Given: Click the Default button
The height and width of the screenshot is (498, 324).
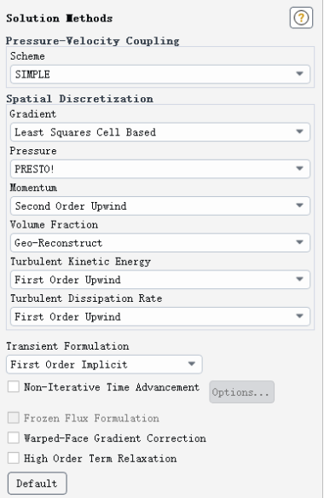Looking at the screenshot, I should pos(38,484).
